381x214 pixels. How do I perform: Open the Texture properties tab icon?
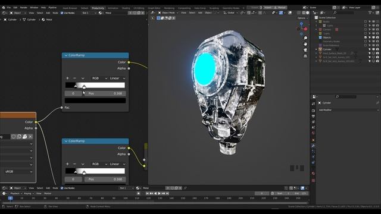coord(313,180)
